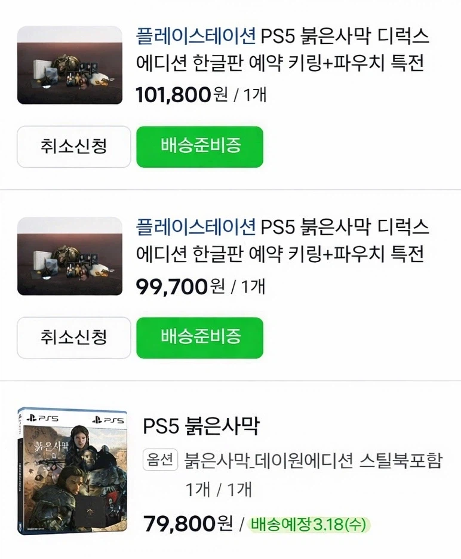Image resolution: width=461 pixels, height=559 pixels.
Task: View the first PS5 bundle product thumbnail
Action: coord(69,66)
